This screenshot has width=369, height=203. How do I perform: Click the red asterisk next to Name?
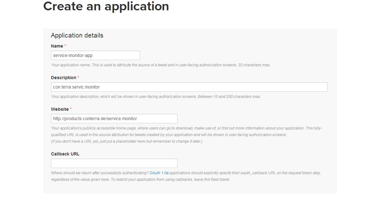tap(65, 45)
